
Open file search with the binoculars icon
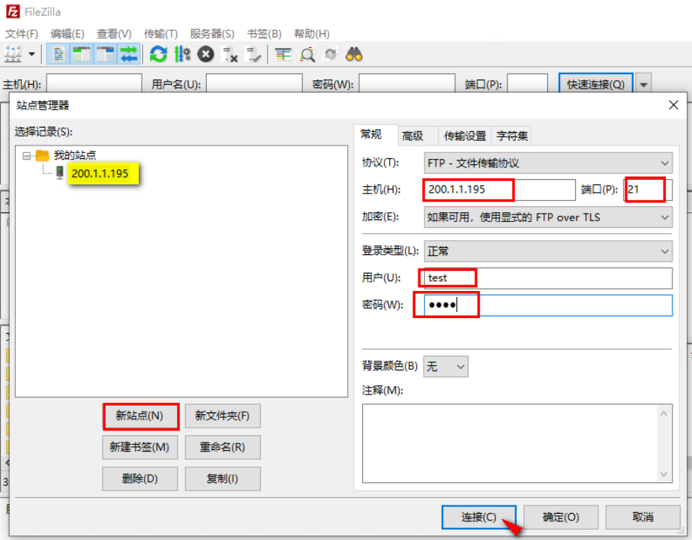353,53
